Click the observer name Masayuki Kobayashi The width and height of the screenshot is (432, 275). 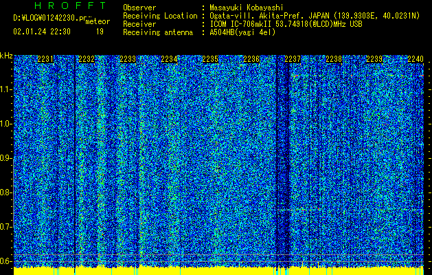click(x=247, y=8)
